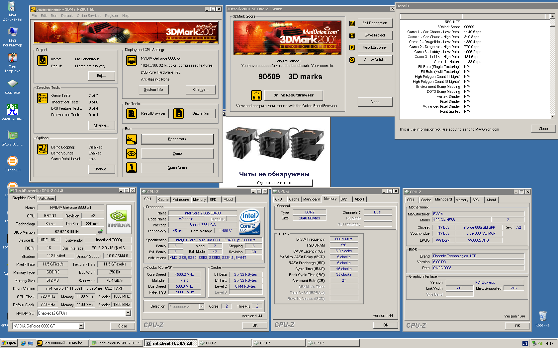Click the Show Details button
The image size is (558, 348).
point(375,60)
